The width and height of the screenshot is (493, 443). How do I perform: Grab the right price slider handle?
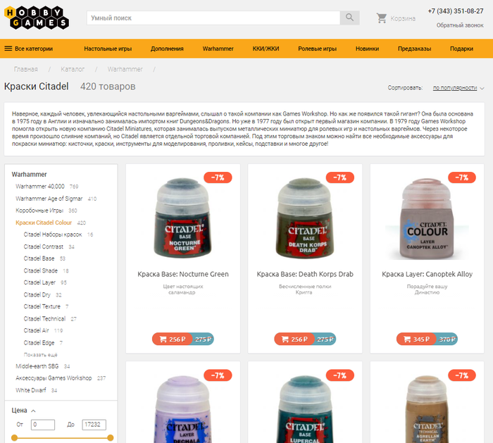(110, 437)
